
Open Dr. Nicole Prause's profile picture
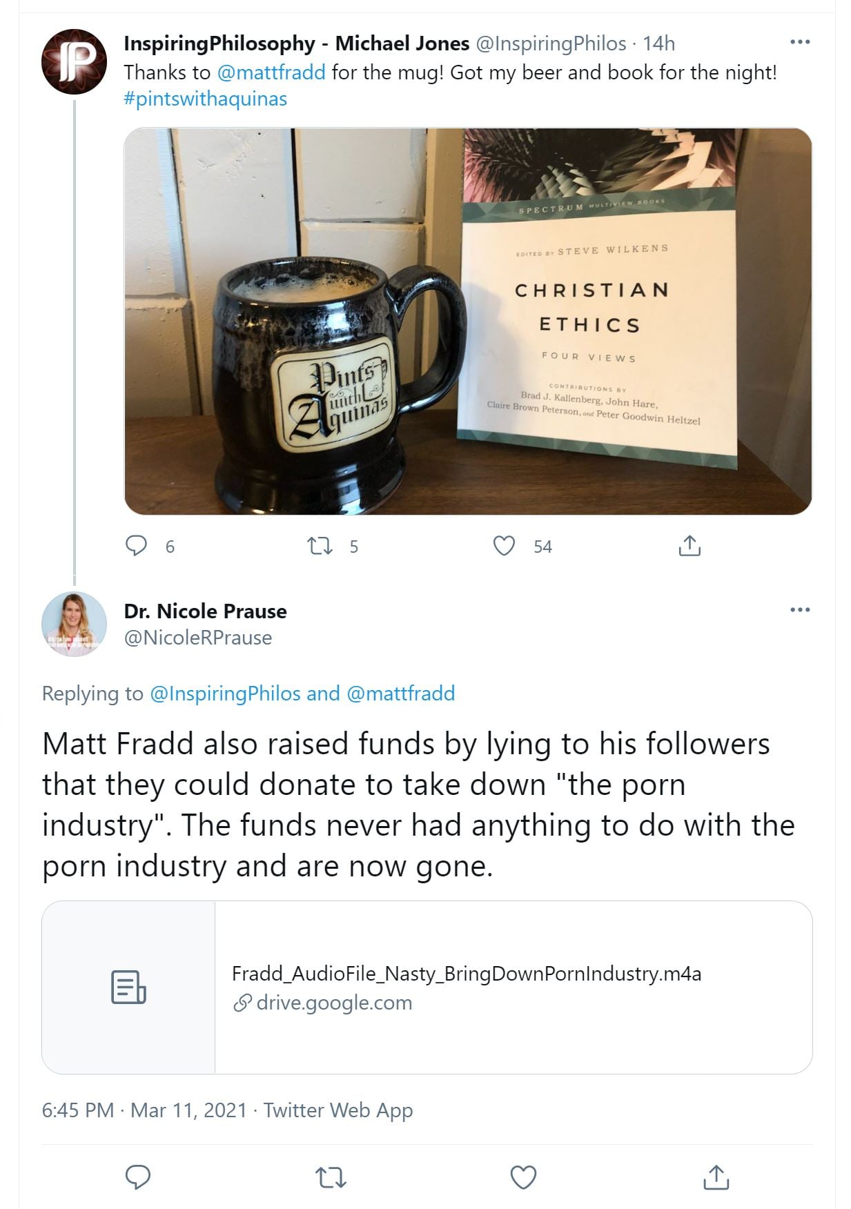pyautogui.click(x=74, y=624)
